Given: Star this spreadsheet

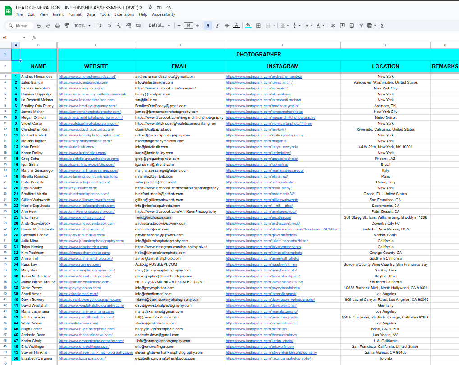Looking at the screenshot, I should coord(150,8).
